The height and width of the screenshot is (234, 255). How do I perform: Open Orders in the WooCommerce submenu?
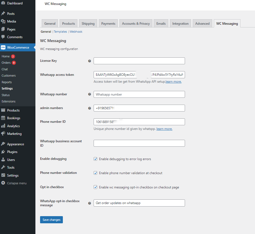(6, 63)
